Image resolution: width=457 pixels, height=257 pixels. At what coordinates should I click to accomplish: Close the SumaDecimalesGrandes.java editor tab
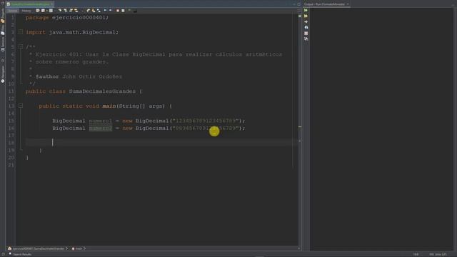pos(52,4)
